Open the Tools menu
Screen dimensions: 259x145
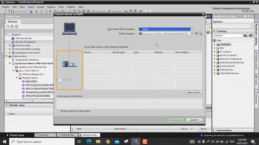click(x=61, y=7)
